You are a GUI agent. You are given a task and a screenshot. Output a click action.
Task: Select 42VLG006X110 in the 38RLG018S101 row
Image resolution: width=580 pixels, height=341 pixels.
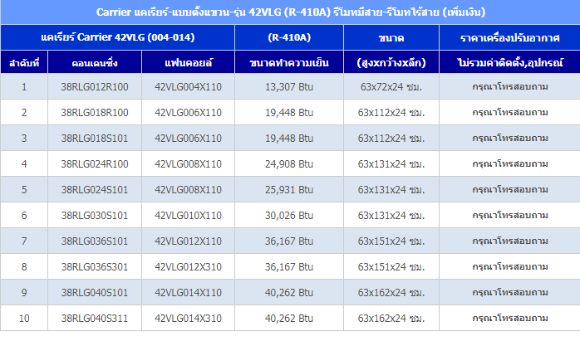click(189, 139)
